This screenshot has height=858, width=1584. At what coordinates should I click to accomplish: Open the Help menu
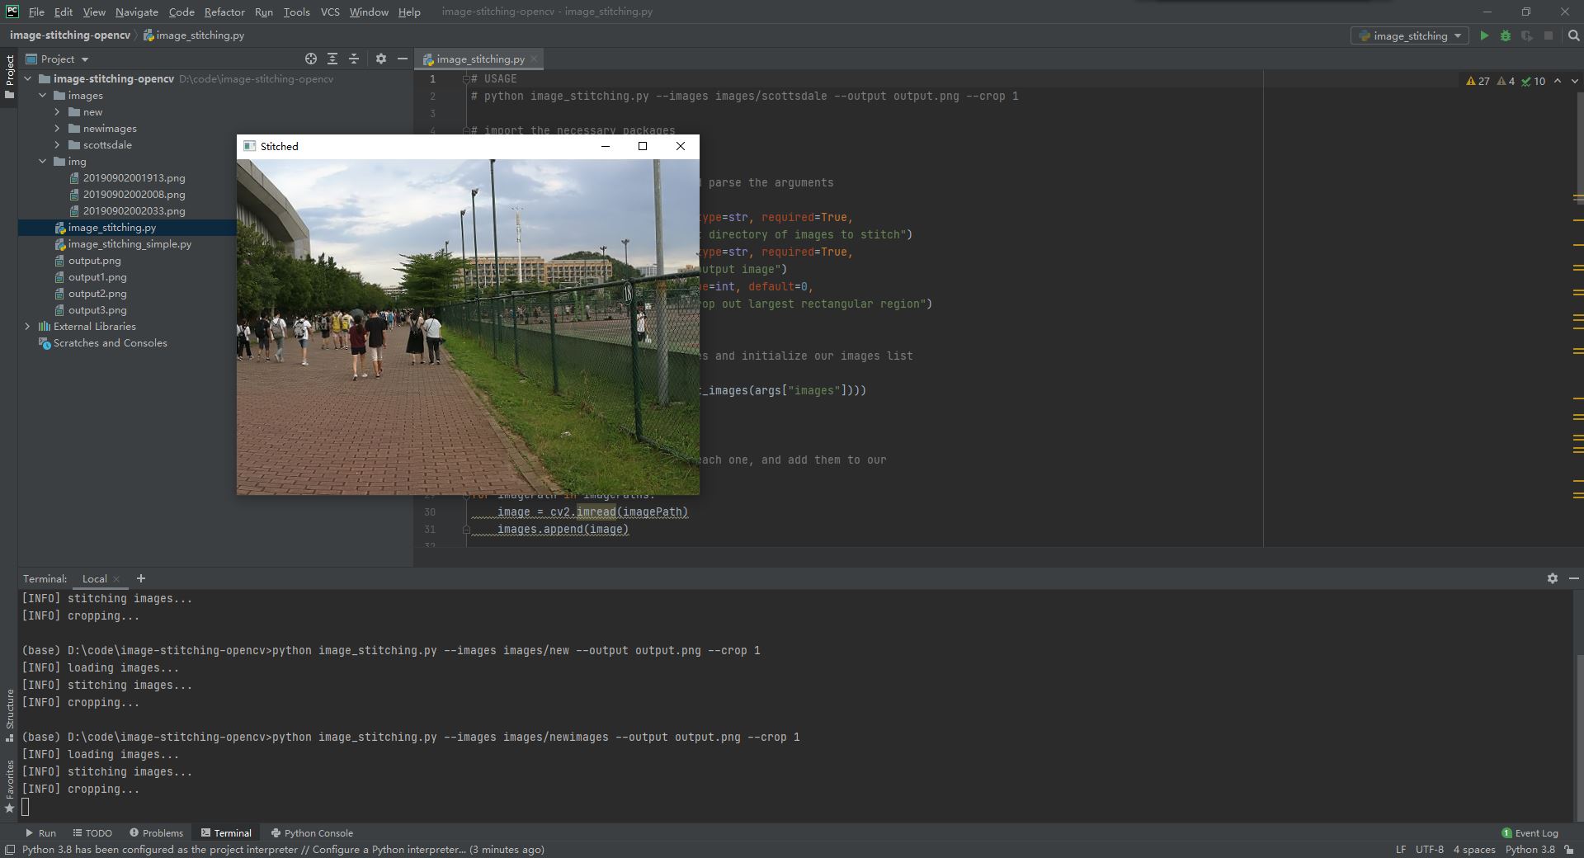pyautogui.click(x=409, y=12)
